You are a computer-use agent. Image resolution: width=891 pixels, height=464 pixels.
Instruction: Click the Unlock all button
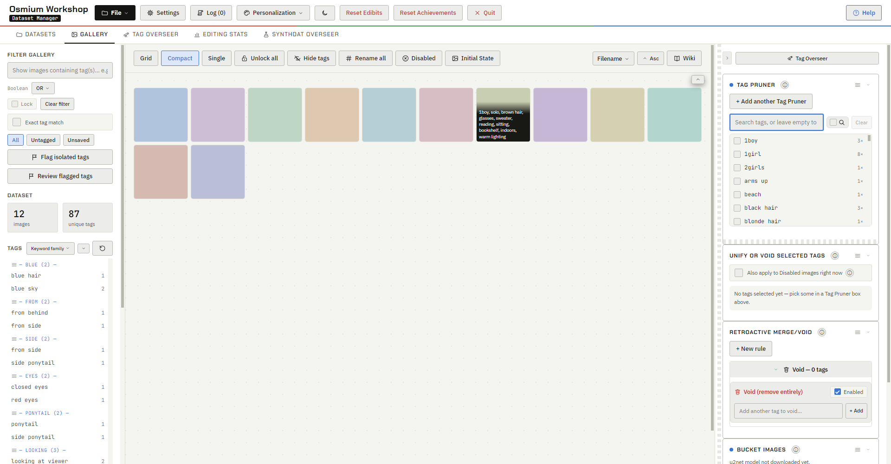[x=260, y=58]
